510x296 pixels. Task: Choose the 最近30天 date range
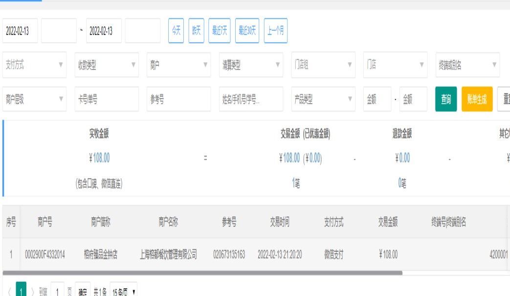click(x=247, y=31)
